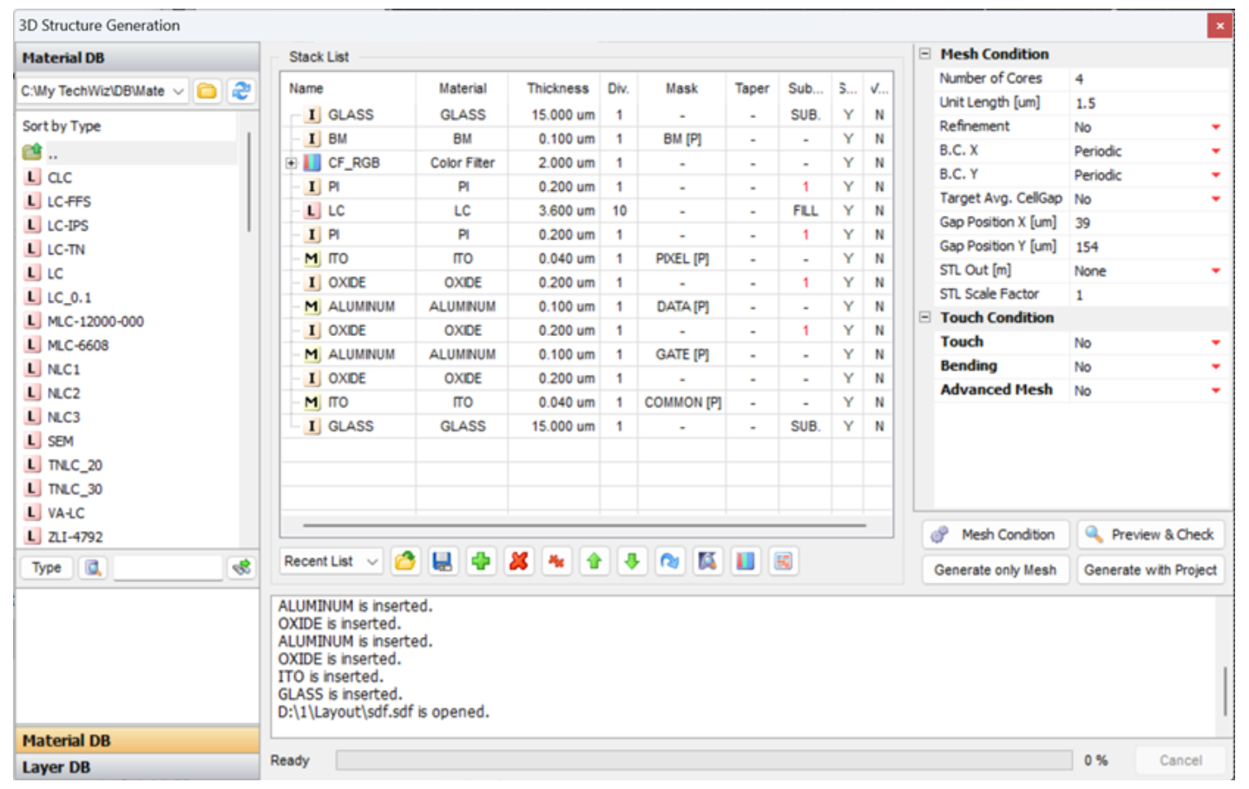This screenshot has height=789, width=1249.
Task: Collapse the Touch Condition section
Action: (925, 318)
